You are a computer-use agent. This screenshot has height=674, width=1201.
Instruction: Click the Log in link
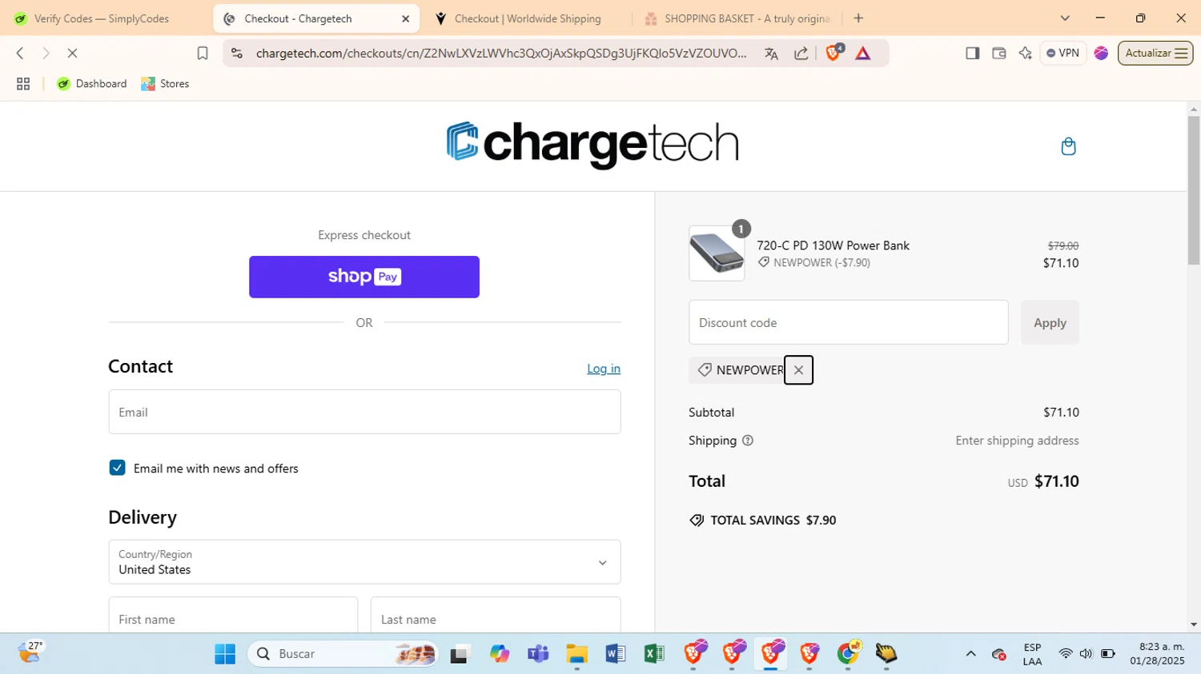pos(604,369)
